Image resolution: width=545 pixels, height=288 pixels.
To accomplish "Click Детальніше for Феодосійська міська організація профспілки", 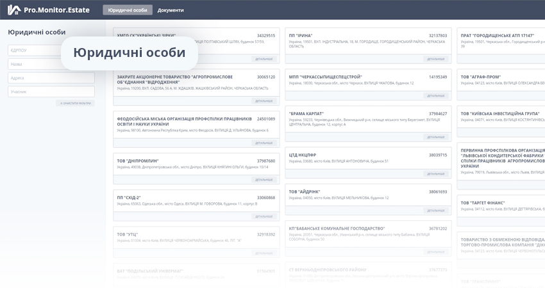I will pyautogui.click(x=264, y=143).
